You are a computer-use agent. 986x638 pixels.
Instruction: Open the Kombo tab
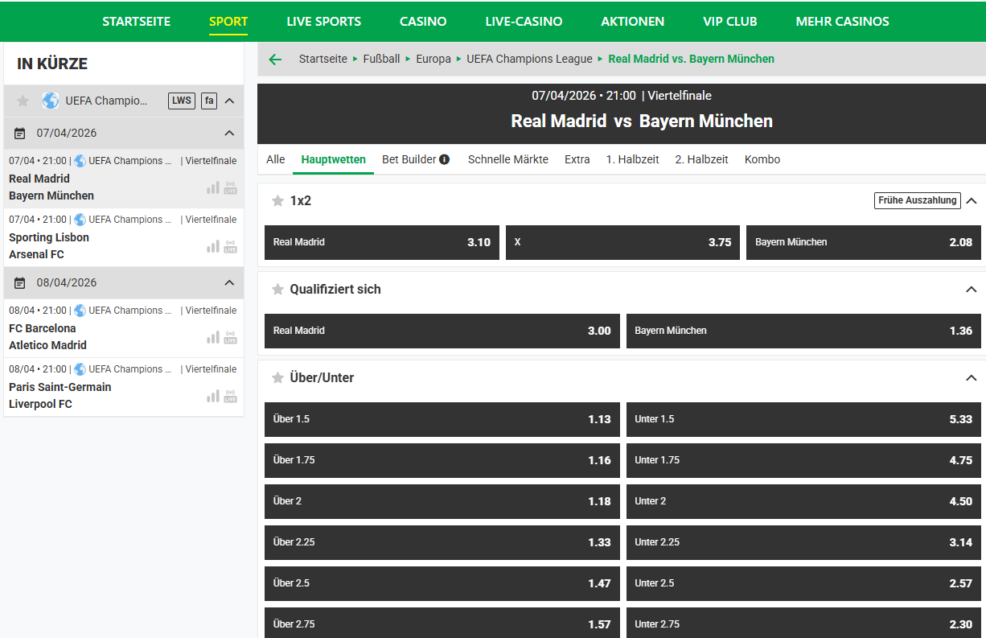click(762, 159)
